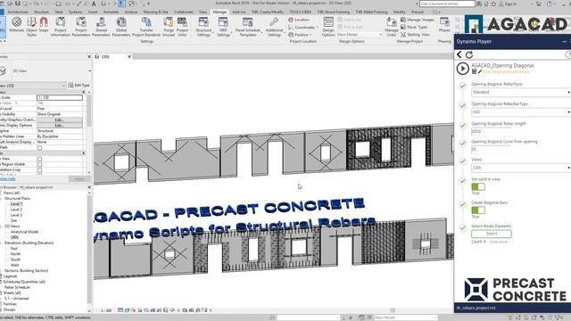Image resolution: width=571 pixels, height=321 pixels.
Task: Open Properties help link
Action: (x=8, y=178)
